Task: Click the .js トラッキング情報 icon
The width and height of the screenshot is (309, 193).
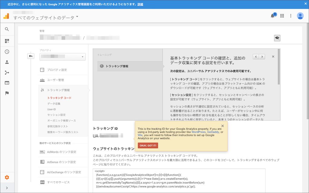Action: tap(42, 90)
